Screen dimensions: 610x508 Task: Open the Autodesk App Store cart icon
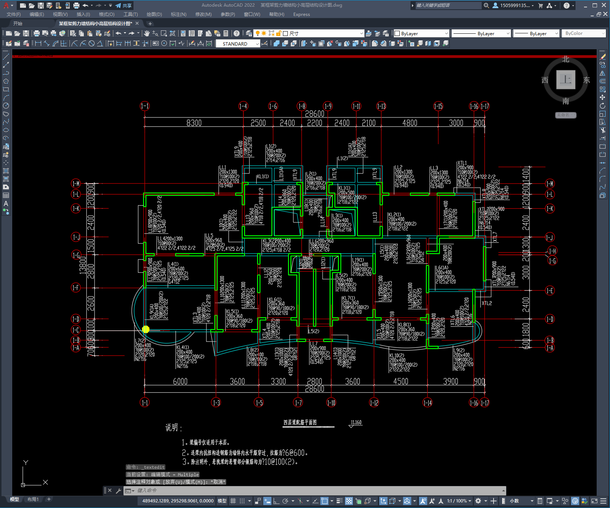coord(540,6)
